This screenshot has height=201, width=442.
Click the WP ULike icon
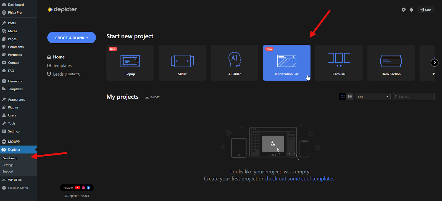tap(4, 180)
